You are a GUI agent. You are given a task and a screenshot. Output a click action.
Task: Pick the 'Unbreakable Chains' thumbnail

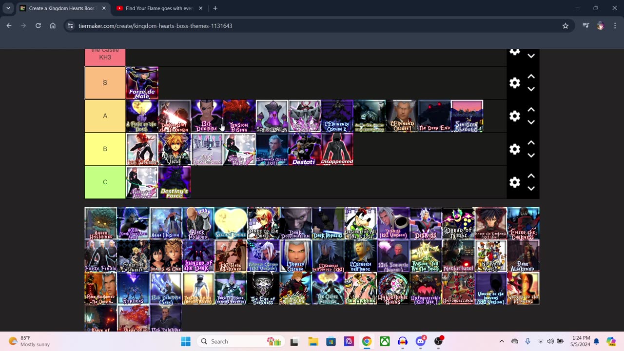point(393,289)
